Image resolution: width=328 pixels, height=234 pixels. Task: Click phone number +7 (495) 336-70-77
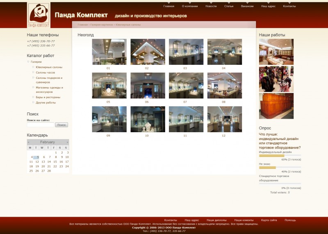coord(41,41)
